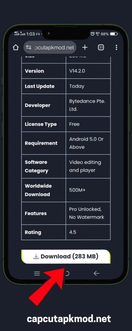Select the 'V14.2.0' value cell
Viewport: 132px width, 331px height.
point(88,71)
